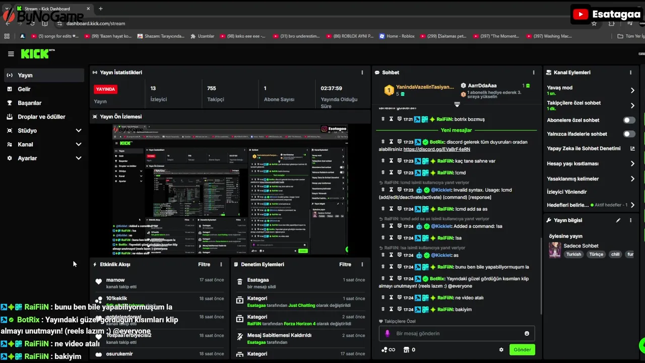
Task: Toggle Abonelere özel sohbet switch
Action: coord(629,120)
